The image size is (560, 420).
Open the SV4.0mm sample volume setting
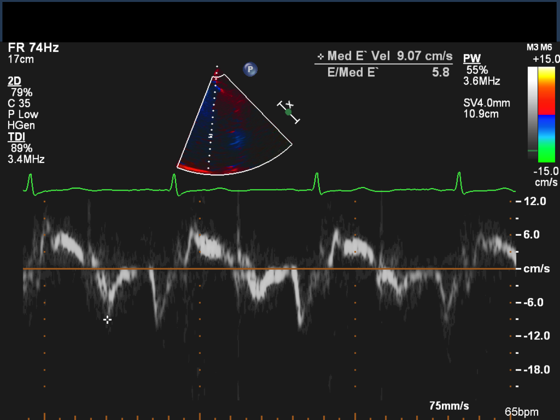click(487, 104)
